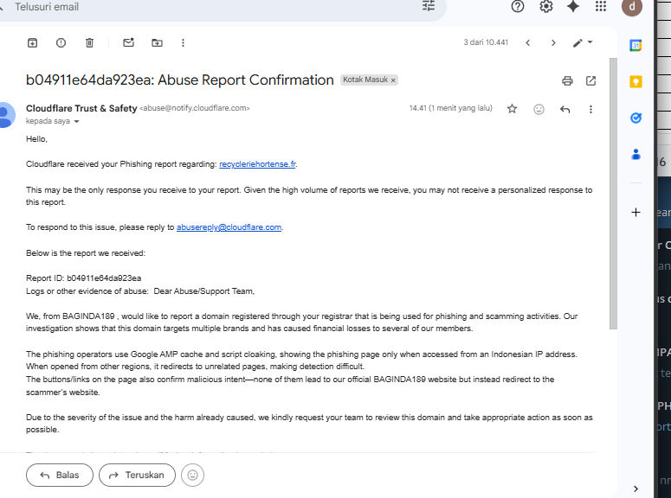Open Gmail help support icon

click(x=518, y=6)
